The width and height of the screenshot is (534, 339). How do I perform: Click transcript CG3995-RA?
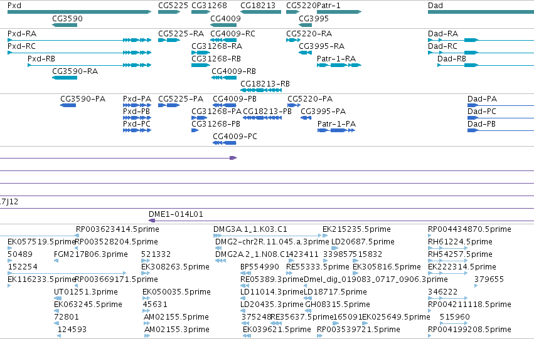tap(321, 46)
